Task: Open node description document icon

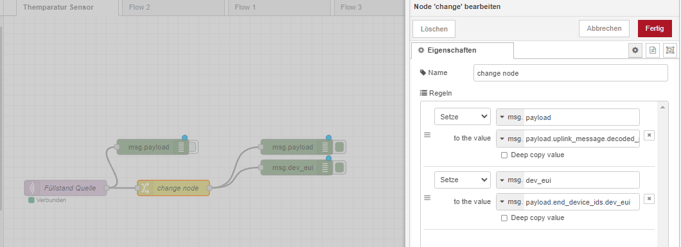Action: coord(652,50)
